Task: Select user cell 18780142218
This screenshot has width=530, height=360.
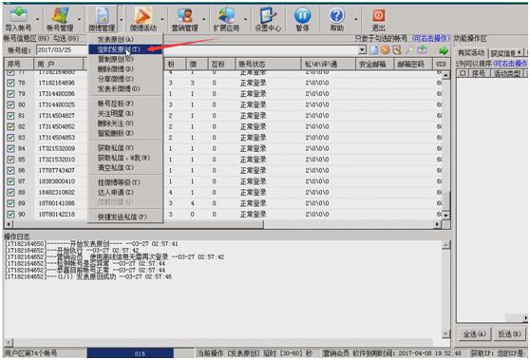Action: point(57,215)
